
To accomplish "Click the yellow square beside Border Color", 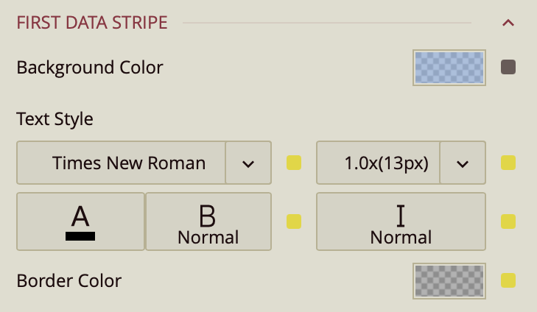I will tap(508, 280).
